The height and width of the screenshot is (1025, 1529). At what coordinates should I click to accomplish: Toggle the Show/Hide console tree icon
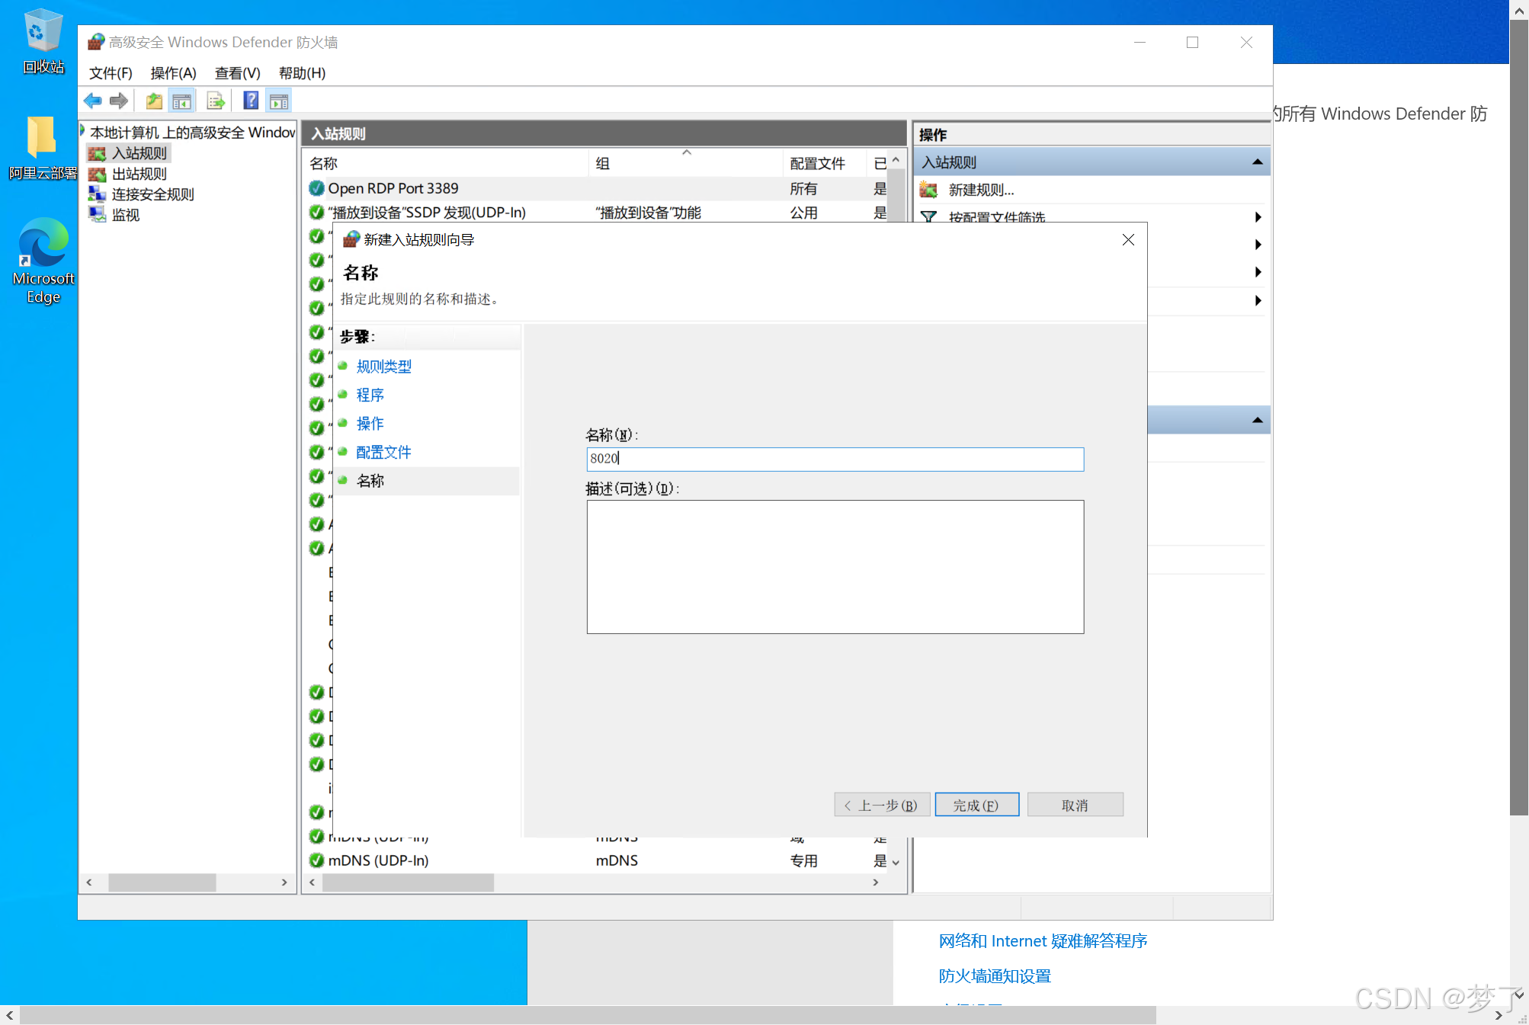(182, 101)
